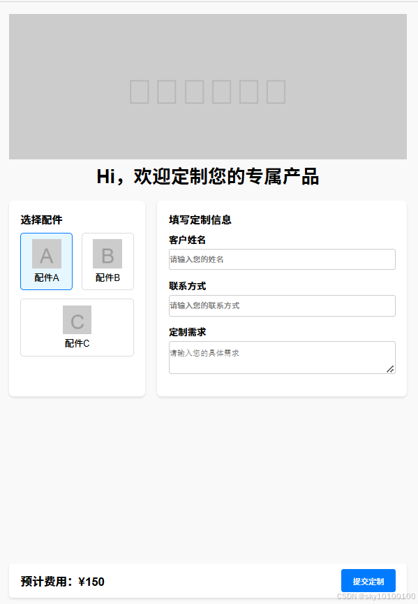Submit with the 提交定制 button
The width and height of the screenshot is (418, 604).
tap(368, 580)
